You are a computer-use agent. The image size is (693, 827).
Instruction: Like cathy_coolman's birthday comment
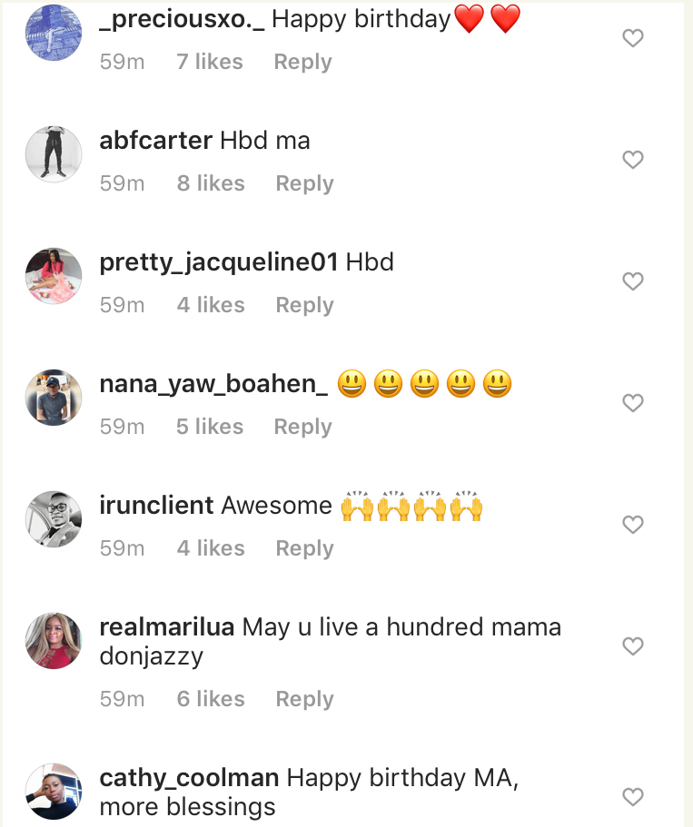632,797
